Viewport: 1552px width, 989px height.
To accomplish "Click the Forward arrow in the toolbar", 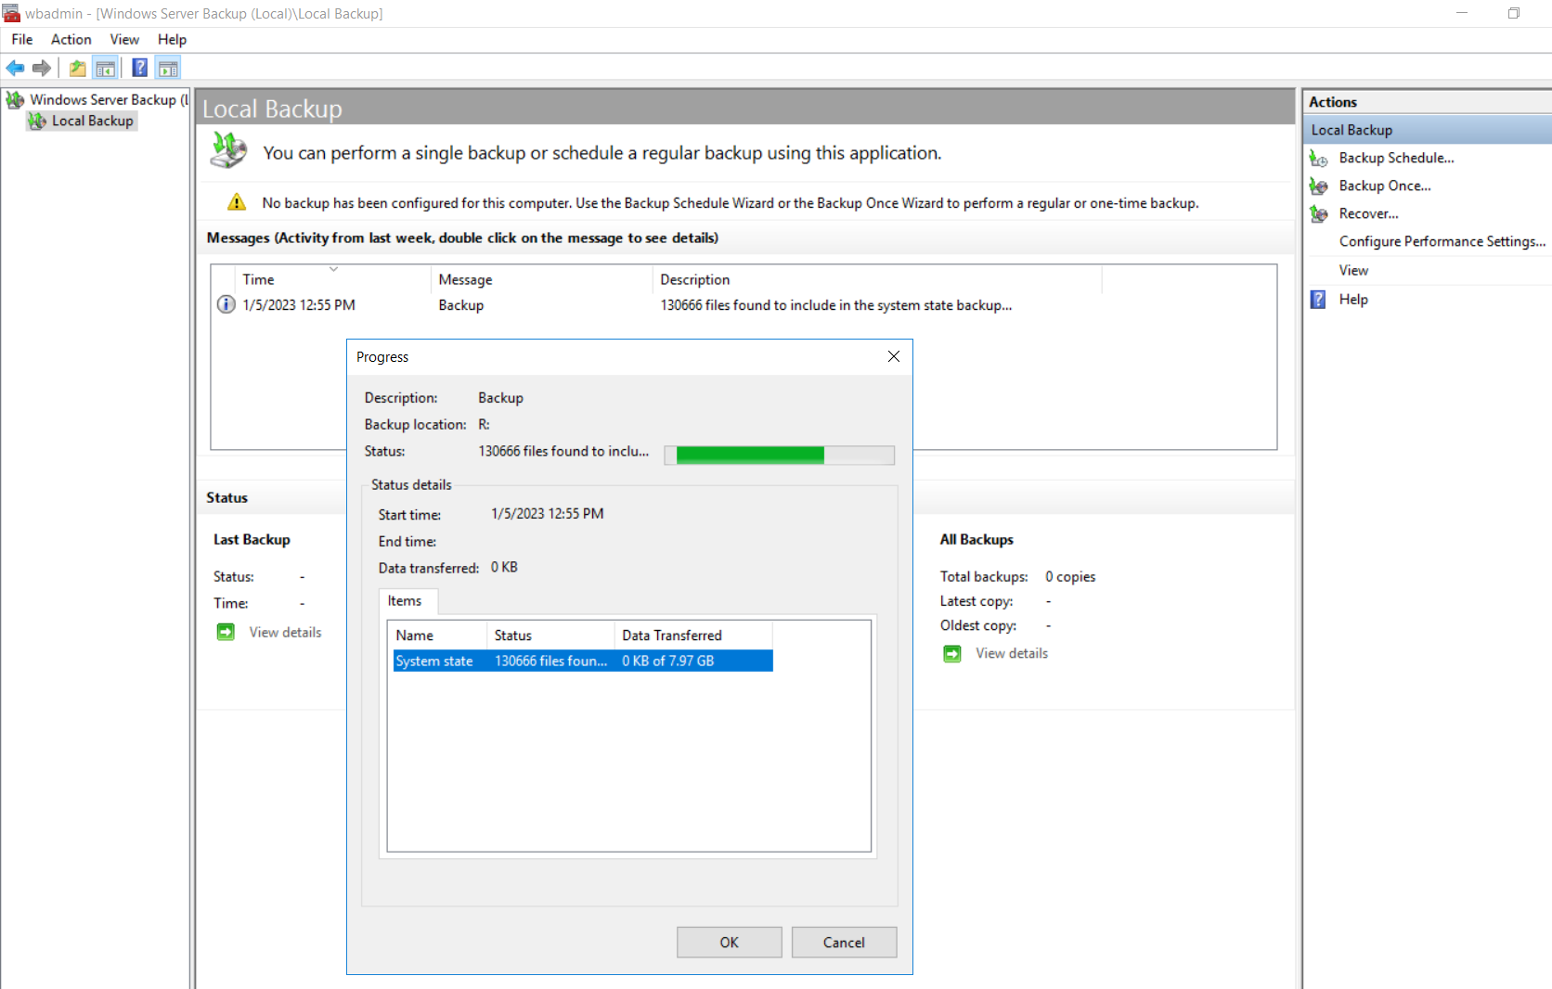I will point(42,68).
